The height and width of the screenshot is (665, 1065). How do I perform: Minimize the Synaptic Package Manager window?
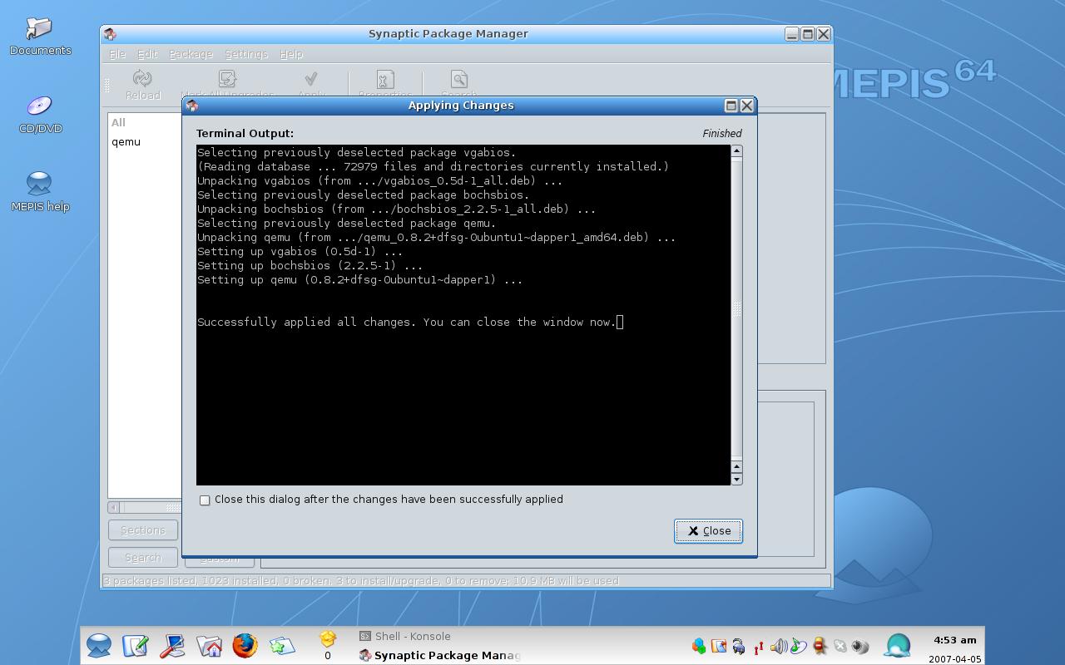point(792,34)
